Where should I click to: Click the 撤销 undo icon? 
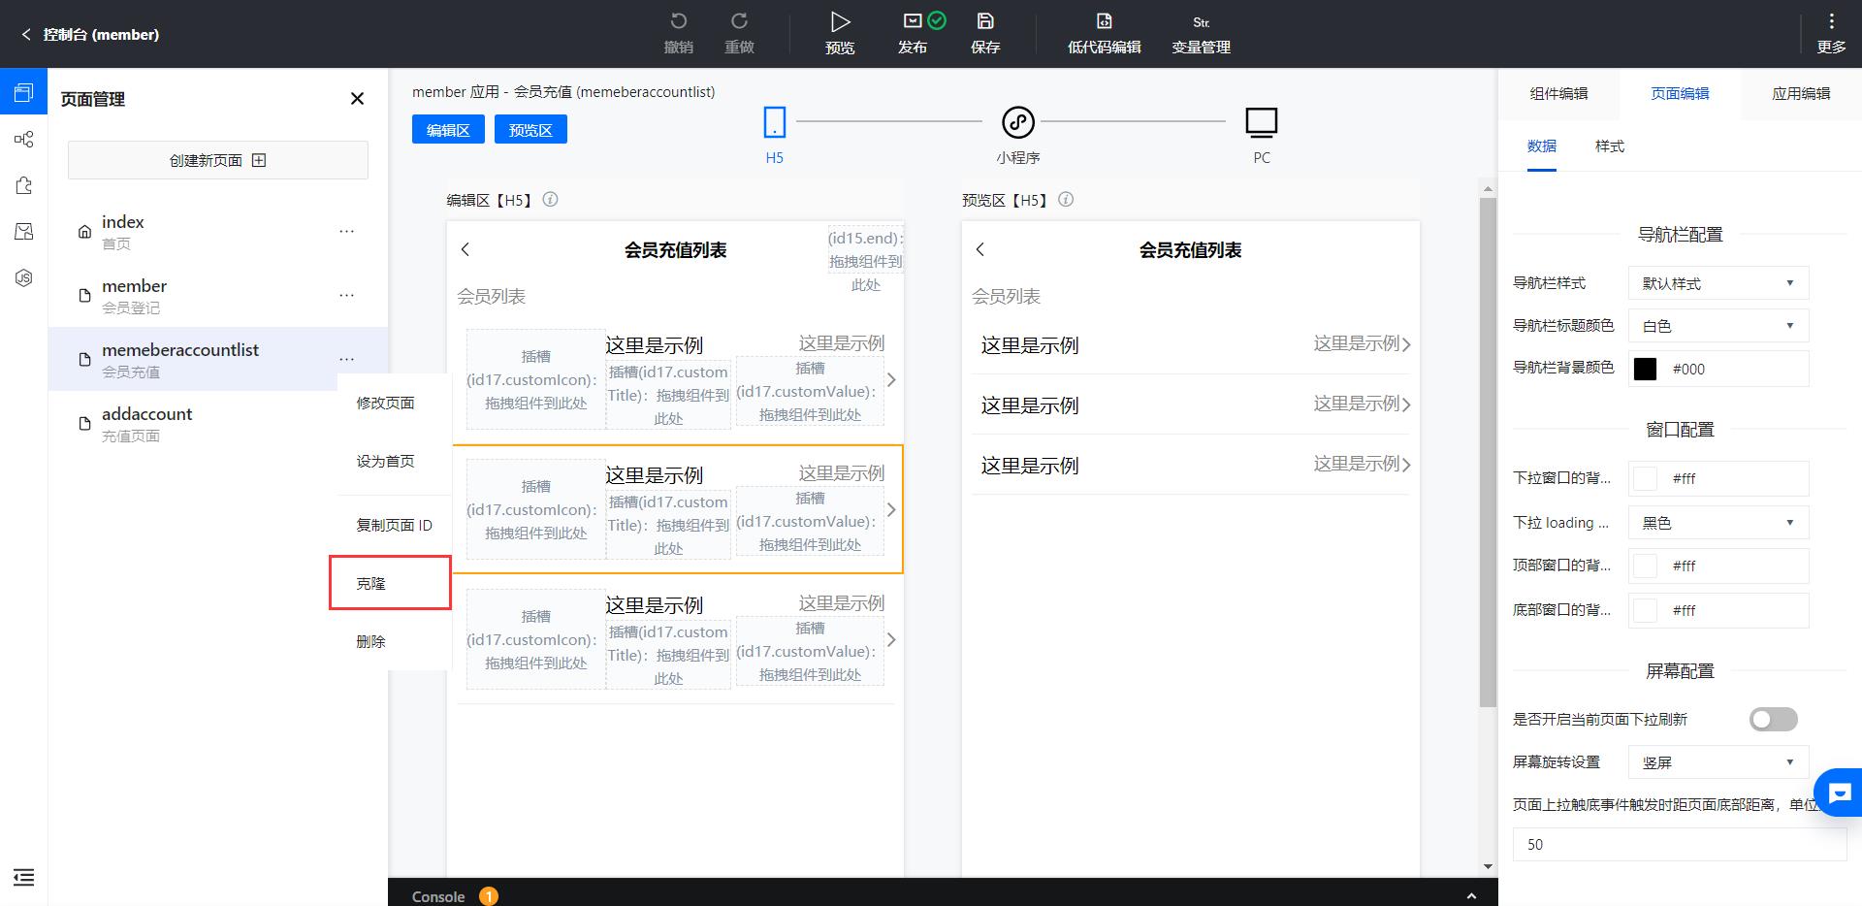pos(679,21)
